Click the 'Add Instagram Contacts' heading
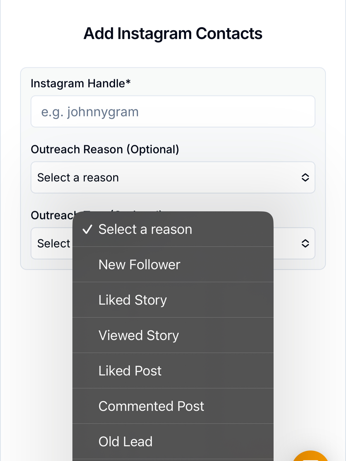346x461 pixels. [x=173, y=34]
